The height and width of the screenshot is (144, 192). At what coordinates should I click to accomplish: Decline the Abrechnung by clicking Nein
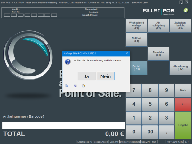pyautogui.click(x=105, y=76)
